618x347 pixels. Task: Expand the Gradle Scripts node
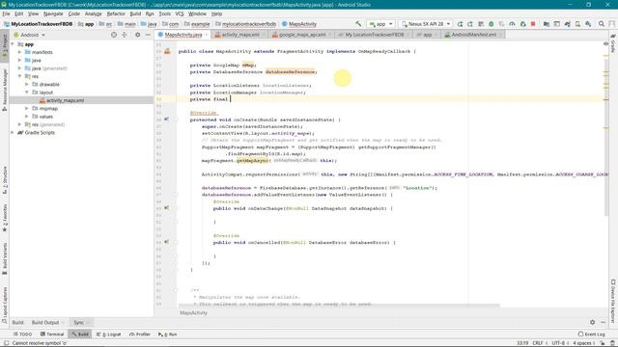point(13,133)
